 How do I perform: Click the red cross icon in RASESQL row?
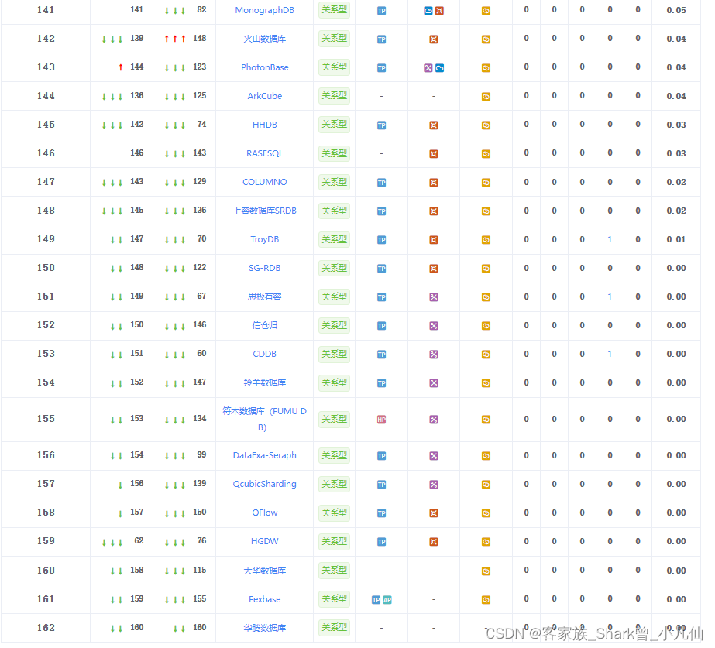tap(434, 154)
